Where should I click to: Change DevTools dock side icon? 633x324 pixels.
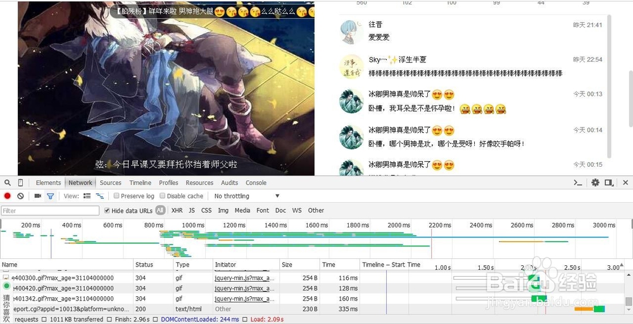609,183
